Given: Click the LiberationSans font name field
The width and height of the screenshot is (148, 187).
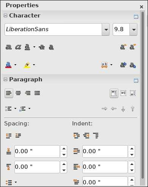Looking at the screenshot, I should tap(53, 29).
